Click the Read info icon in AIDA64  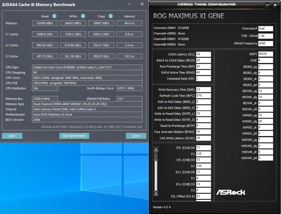point(54,16)
